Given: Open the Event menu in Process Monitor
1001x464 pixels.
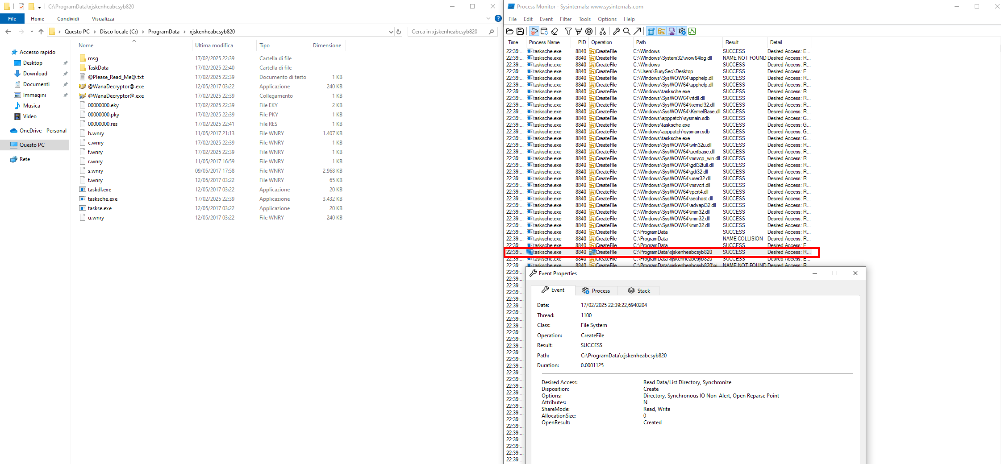Looking at the screenshot, I should pyautogui.click(x=546, y=19).
